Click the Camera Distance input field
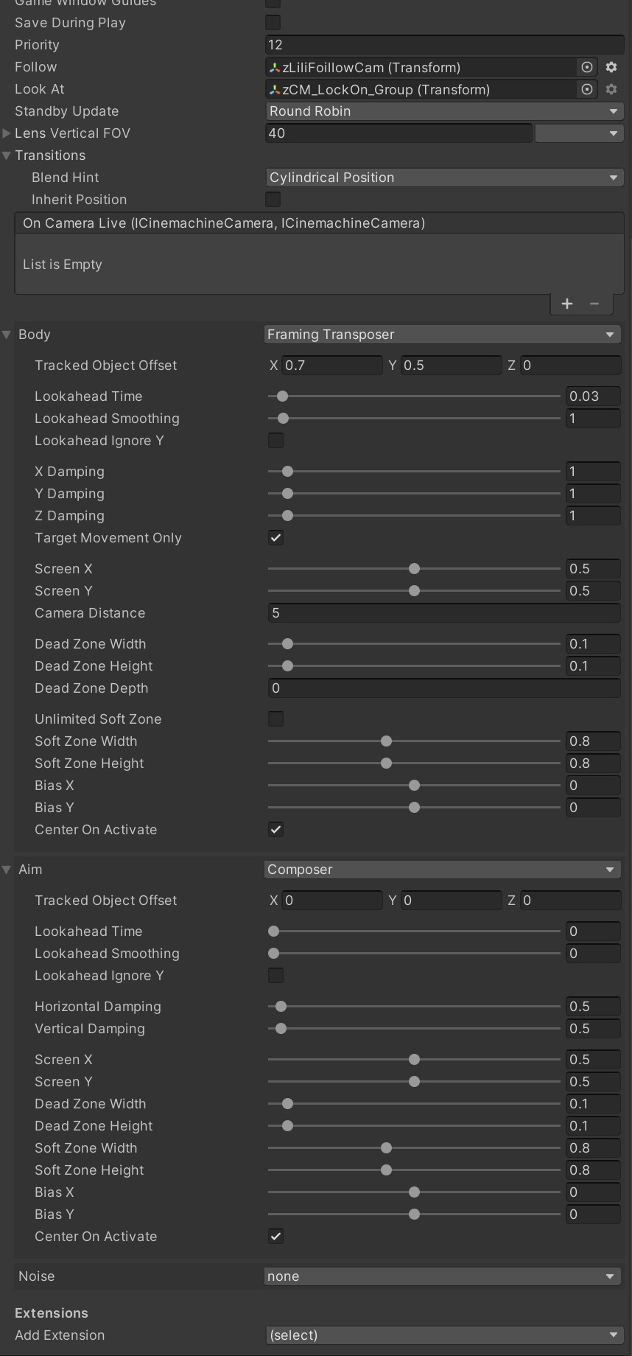The width and height of the screenshot is (632, 1356). (x=442, y=612)
